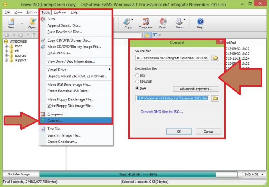Click the New toolbar icon
Viewport: 269px width, 187px height.
coord(11,23)
